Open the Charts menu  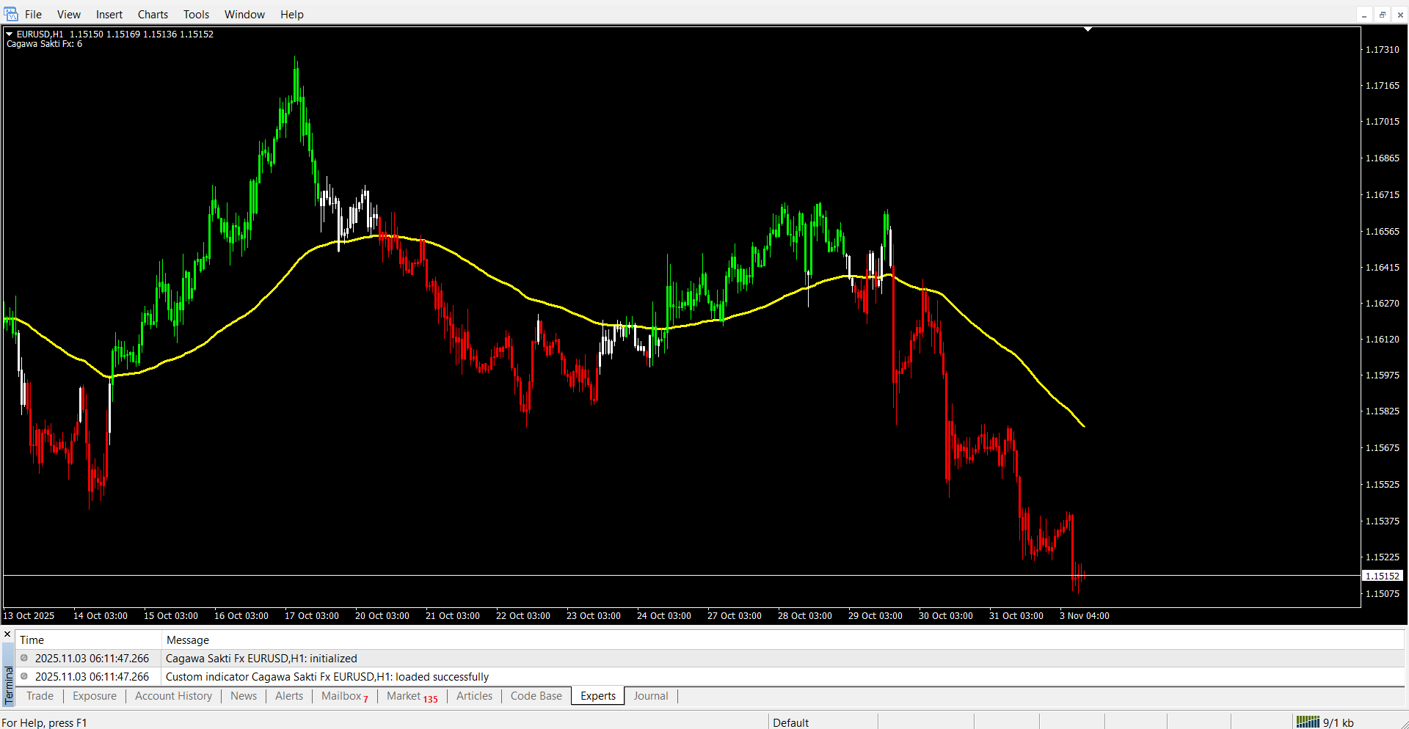(153, 15)
